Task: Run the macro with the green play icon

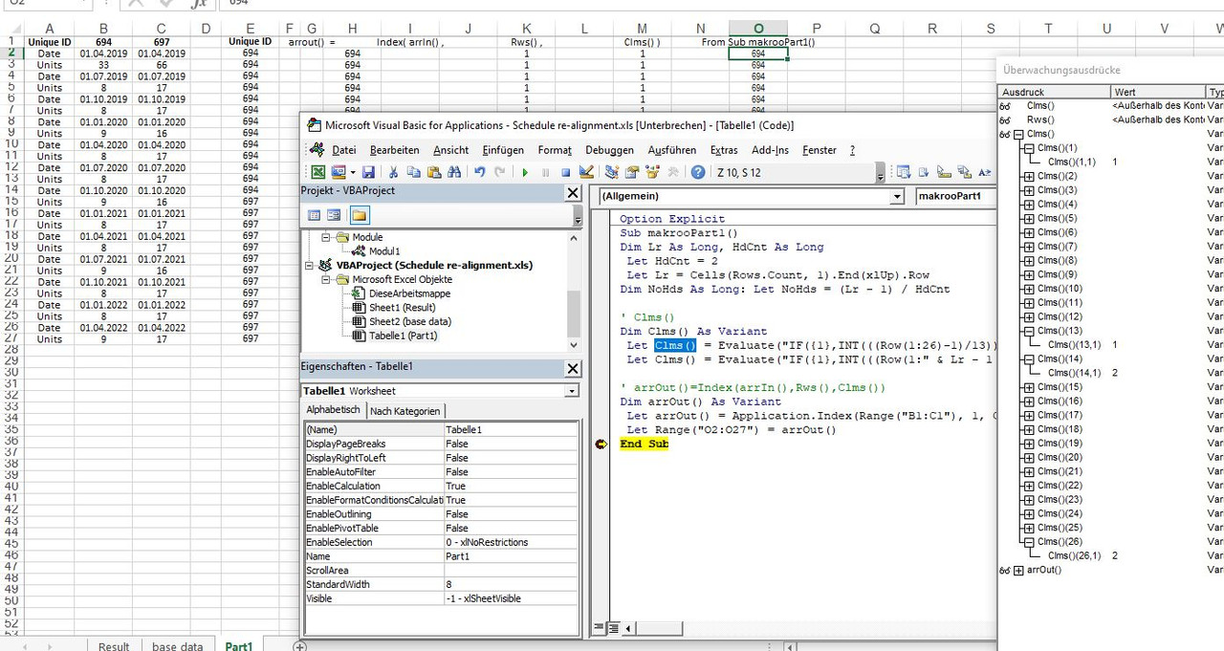Action: (x=525, y=172)
